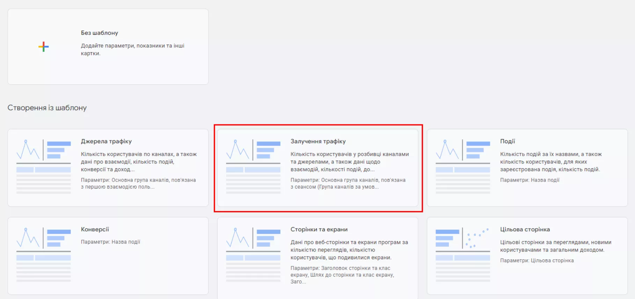
Task: Click the Залучення трафіку chart thumbnail icon
Action: [253, 167]
